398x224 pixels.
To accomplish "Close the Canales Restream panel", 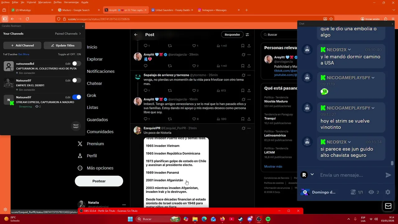I will (x=83, y=26).
